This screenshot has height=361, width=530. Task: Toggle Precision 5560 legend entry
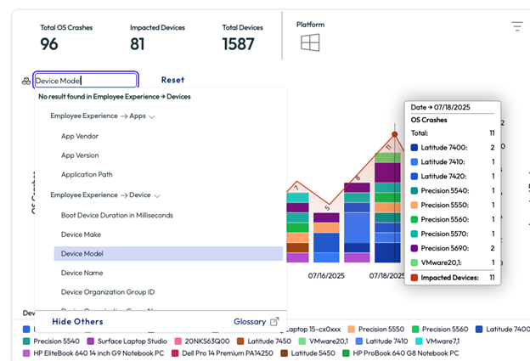pos(440,330)
